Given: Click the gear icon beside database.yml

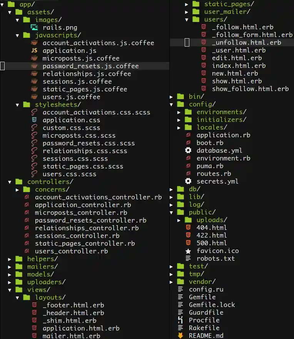Looking at the screenshot, I should click(188, 150).
